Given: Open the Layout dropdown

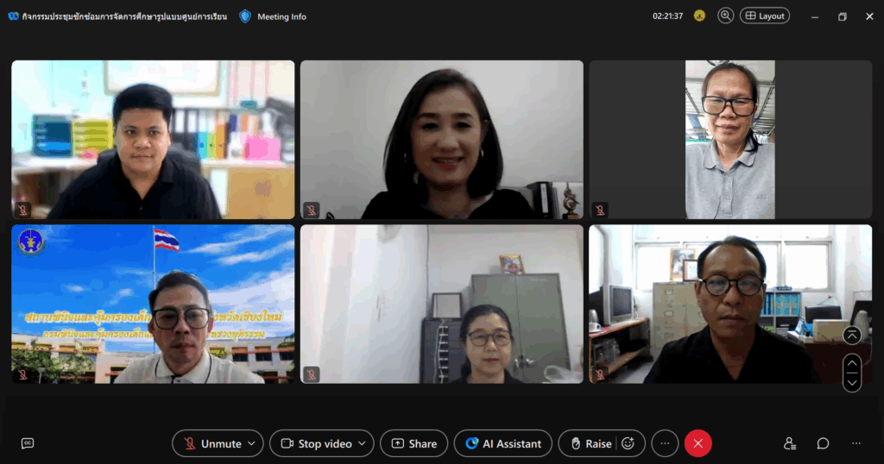Looking at the screenshot, I should (x=765, y=16).
